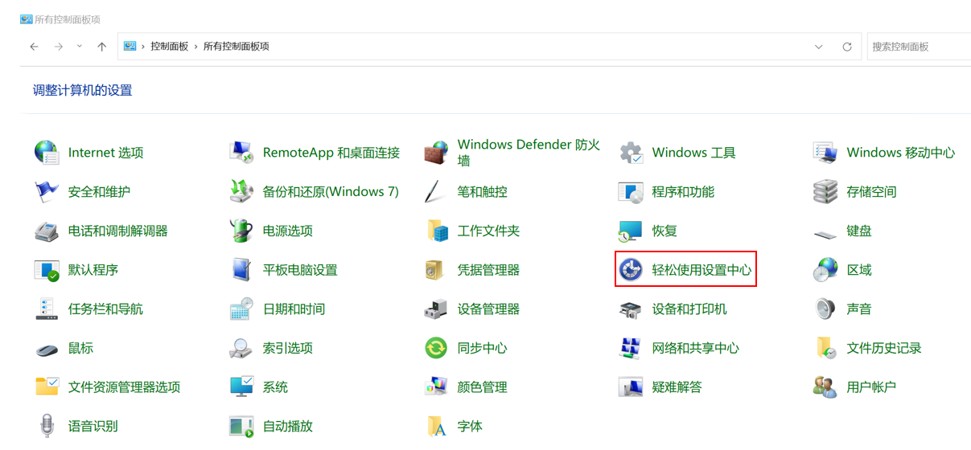Open the 电源选项 battery icon
This screenshot has width=971, height=450.
click(241, 231)
